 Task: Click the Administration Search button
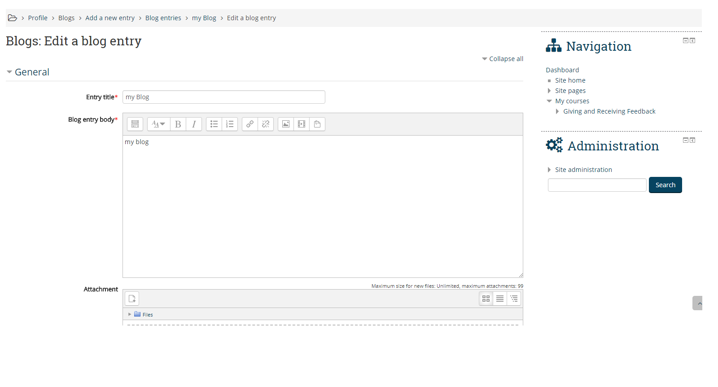665,185
